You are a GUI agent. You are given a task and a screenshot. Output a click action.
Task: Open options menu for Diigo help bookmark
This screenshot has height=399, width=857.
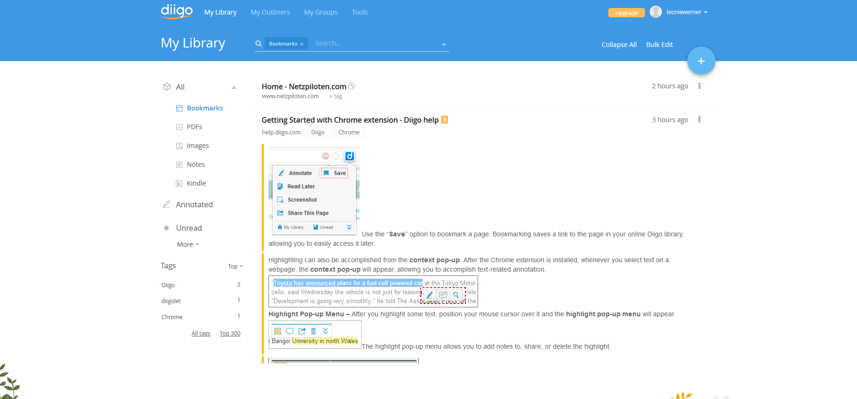(700, 120)
